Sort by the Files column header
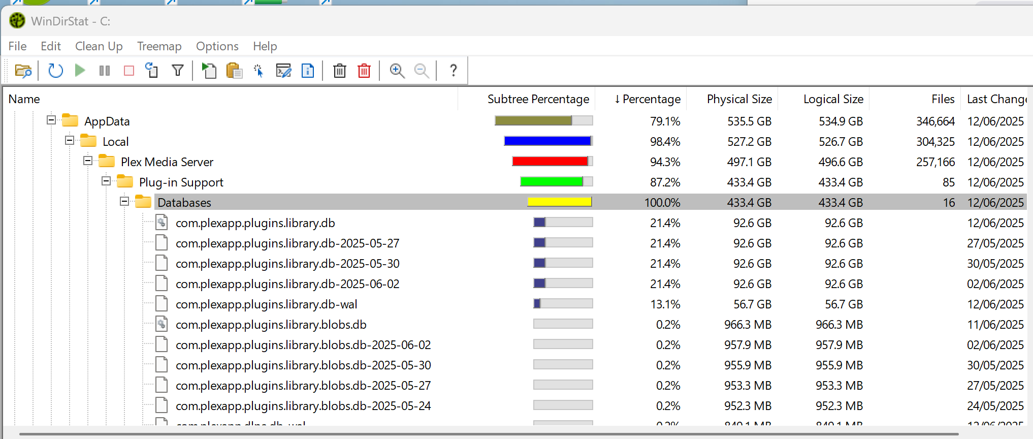This screenshot has width=1033, height=439. [915, 99]
